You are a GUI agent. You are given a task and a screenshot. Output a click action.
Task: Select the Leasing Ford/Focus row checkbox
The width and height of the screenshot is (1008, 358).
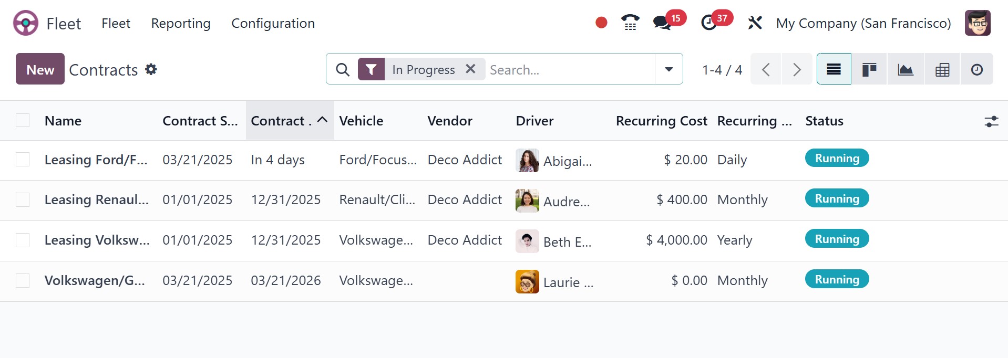click(23, 160)
